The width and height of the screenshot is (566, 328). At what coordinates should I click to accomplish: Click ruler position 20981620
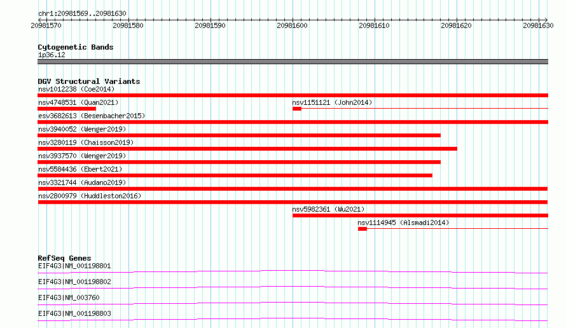(456, 25)
